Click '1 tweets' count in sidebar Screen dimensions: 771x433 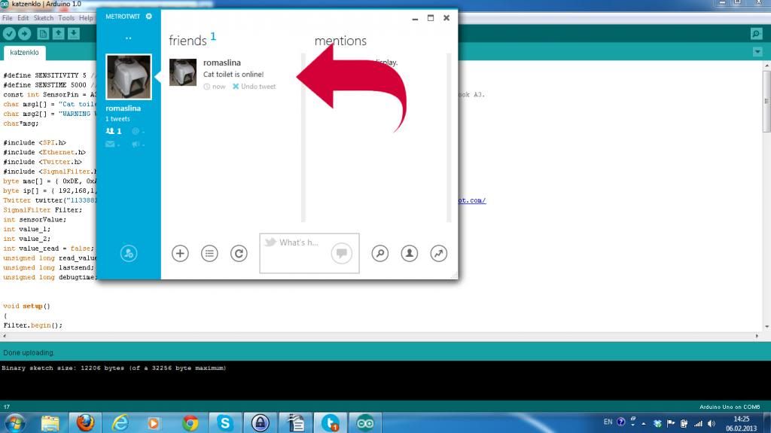117,119
